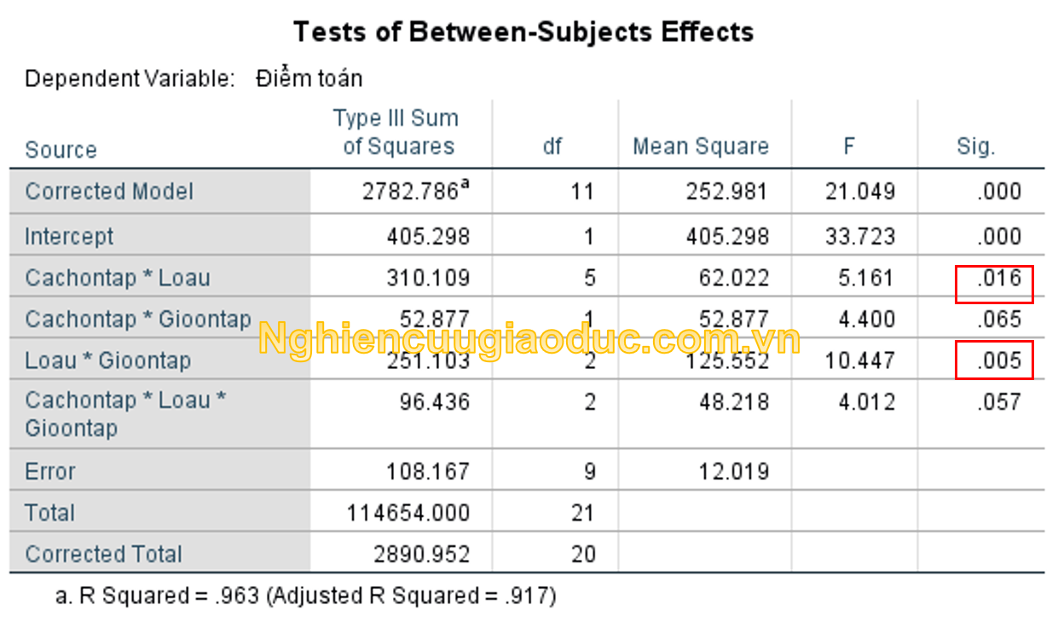Viewport: 1058px width, 628px height.
Task: Click the "Tests of Between-Subjects Effects" title
Action: point(523,32)
